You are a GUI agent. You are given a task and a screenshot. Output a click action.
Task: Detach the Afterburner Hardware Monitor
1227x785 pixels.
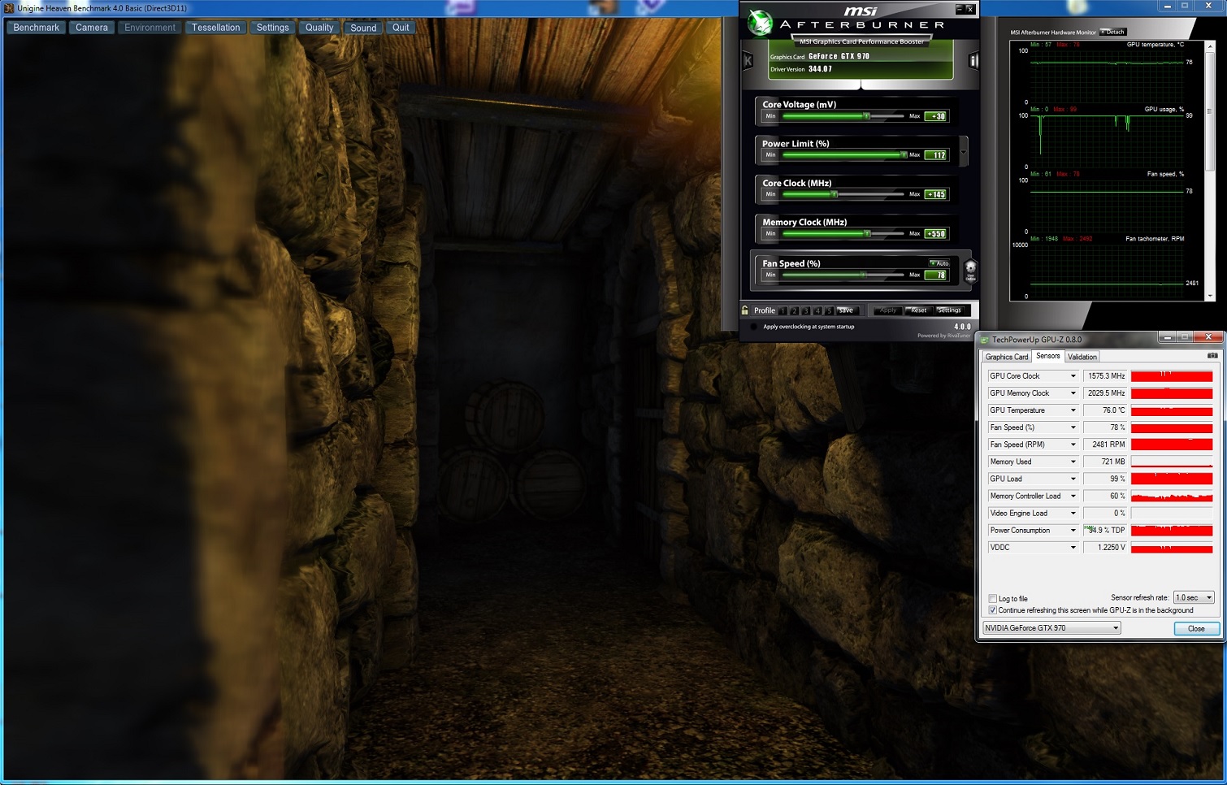click(x=1113, y=32)
